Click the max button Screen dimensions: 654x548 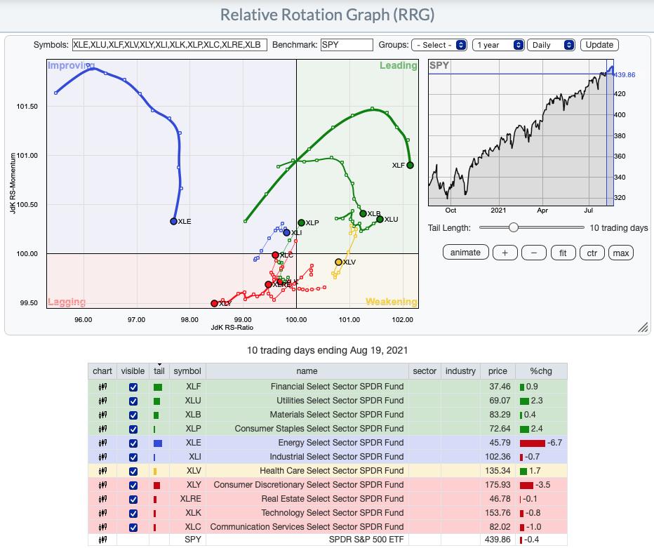click(620, 253)
